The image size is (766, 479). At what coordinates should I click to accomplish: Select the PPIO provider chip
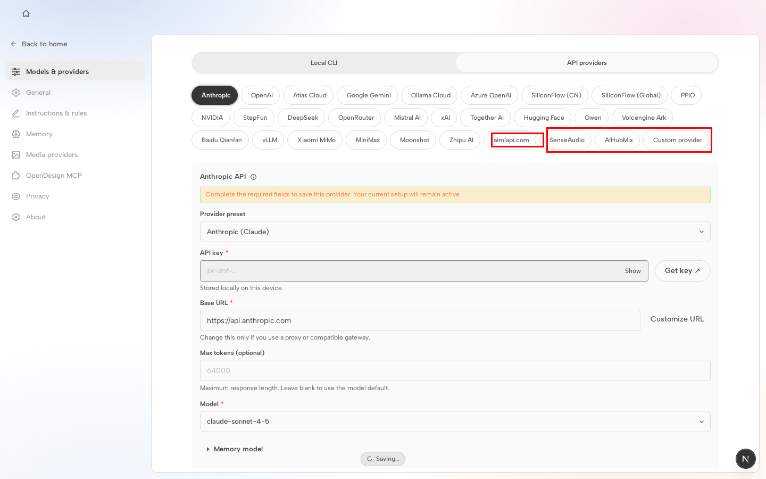point(687,95)
